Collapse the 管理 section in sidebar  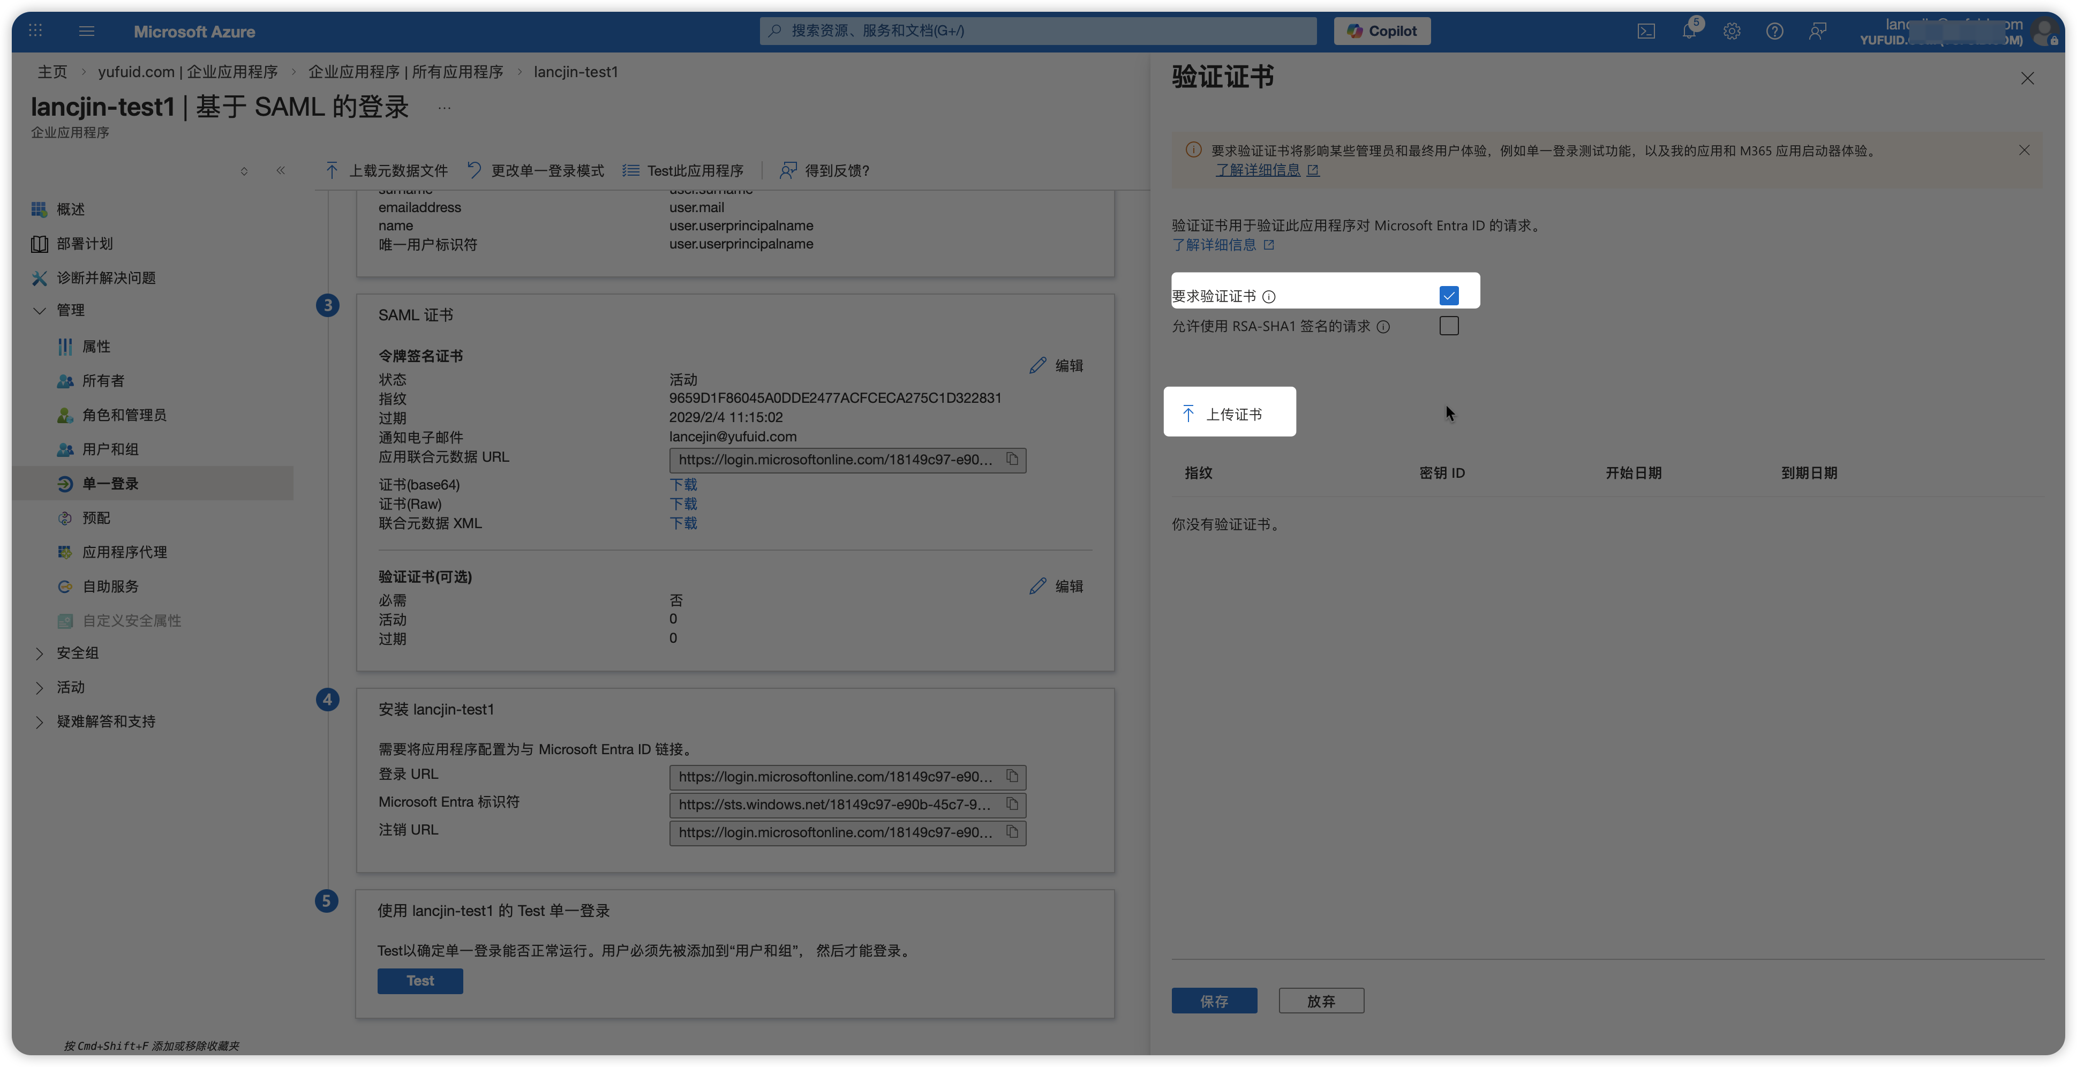tap(40, 311)
